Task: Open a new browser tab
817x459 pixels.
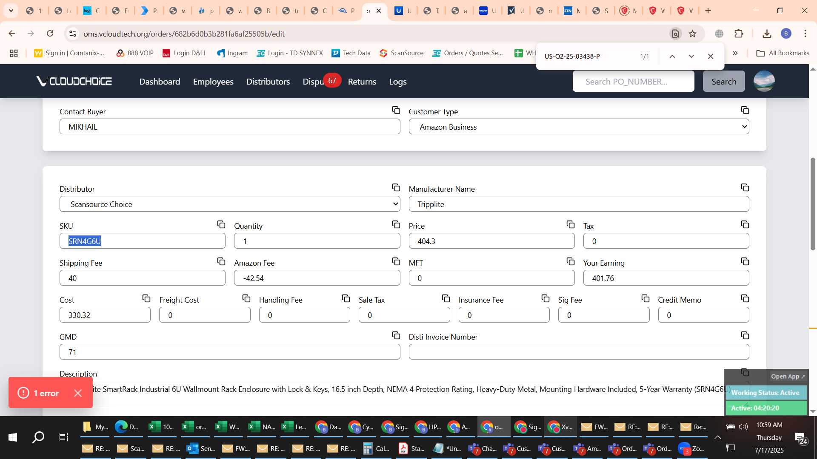Action: click(708, 11)
